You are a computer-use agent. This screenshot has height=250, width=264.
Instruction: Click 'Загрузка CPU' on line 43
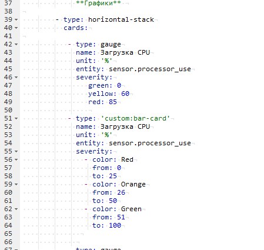click(x=125, y=52)
